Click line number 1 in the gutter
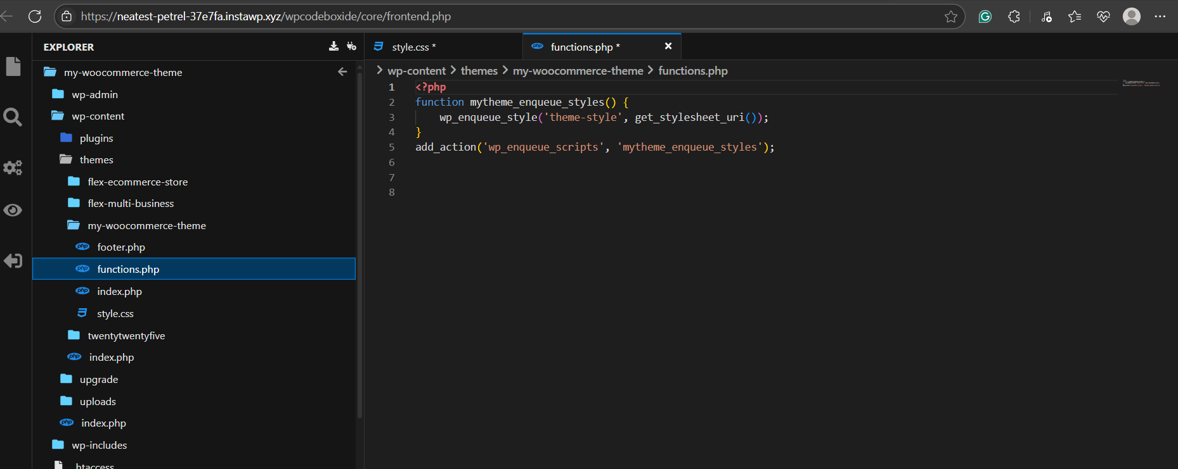 point(392,87)
